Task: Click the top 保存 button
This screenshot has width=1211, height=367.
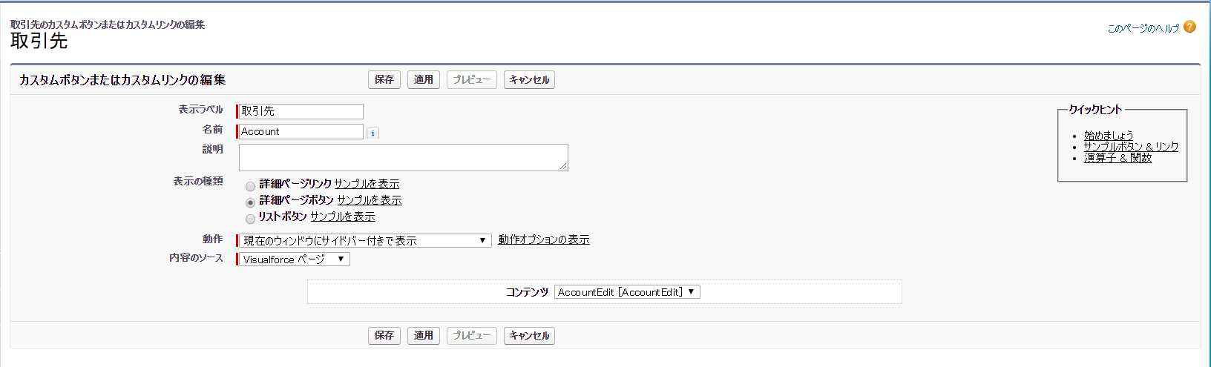Action: point(384,79)
